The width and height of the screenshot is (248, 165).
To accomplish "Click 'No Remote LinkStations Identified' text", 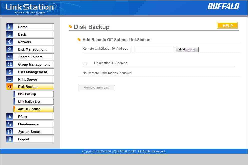I will pos(107,73).
